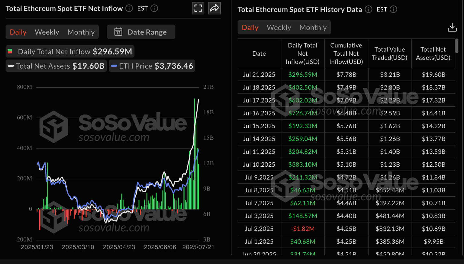Toggle Total Net Assets legend series
464x264 pixels.
(x=56, y=66)
